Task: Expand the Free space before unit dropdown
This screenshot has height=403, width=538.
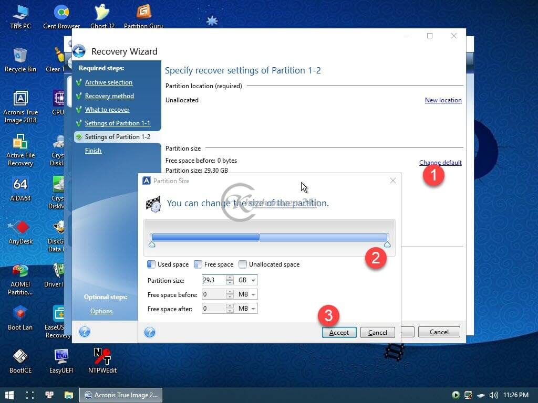Action: (254, 294)
